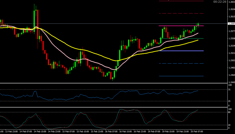Click the blue dashed horizontal level line
The image size is (235, 134).
(181, 64)
